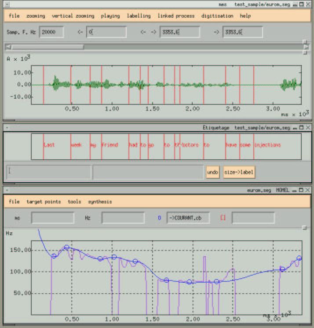
Task: Click the pane sash handle above scrollbar
Action: coord(305,42)
